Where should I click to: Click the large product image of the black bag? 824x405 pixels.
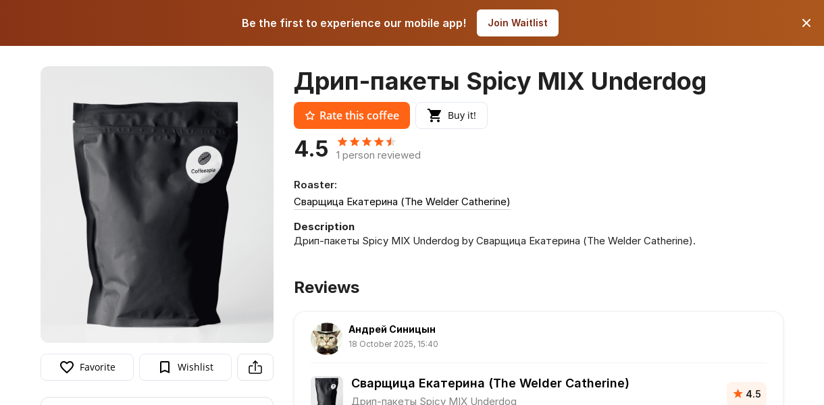click(157, 205)
